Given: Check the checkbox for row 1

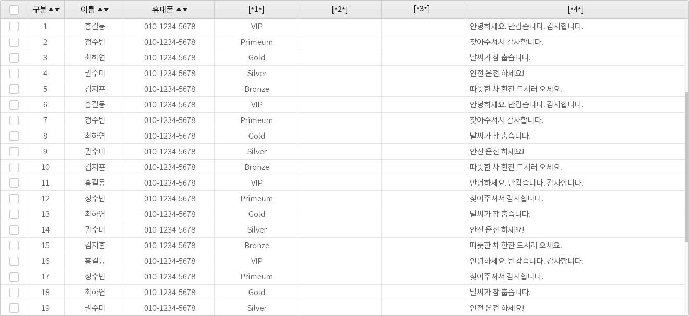Looking at the screenshot, I should click(x=14, y=26).
